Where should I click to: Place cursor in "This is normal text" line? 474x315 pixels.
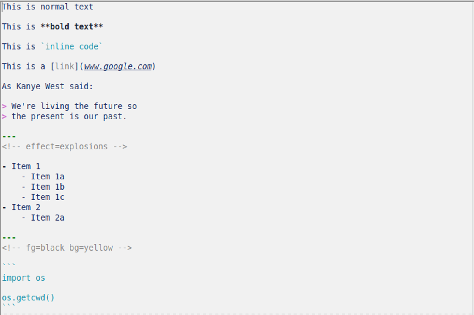(47, 7)
